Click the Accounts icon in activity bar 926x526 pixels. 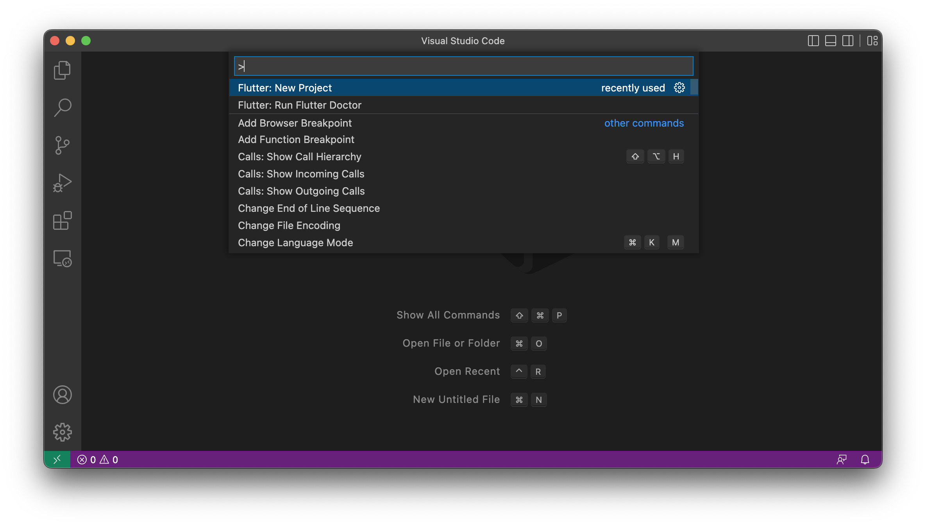click(62, 395)
